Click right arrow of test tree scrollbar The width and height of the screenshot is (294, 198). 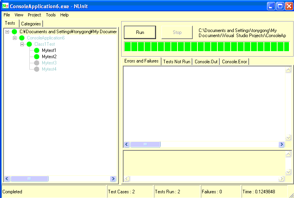pos(113,179)
